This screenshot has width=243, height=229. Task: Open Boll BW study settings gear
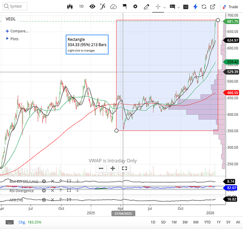pos(44,181)
